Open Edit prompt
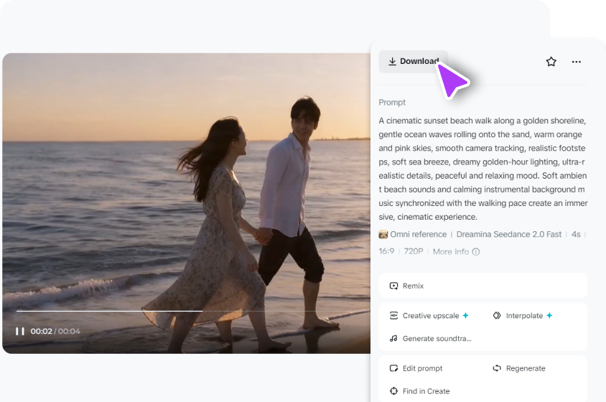This screenshot has width=606, height=402. coord(416,368)
